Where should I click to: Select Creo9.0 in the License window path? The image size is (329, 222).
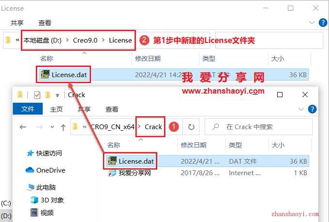click(85, 40)
